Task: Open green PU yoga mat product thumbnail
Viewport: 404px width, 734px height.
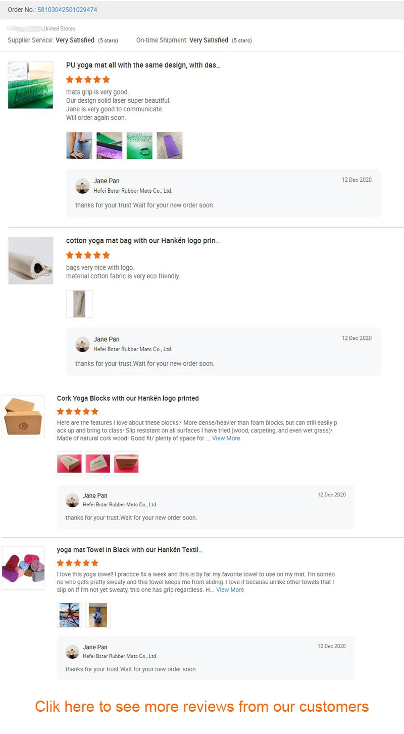Action: [31, 85]
